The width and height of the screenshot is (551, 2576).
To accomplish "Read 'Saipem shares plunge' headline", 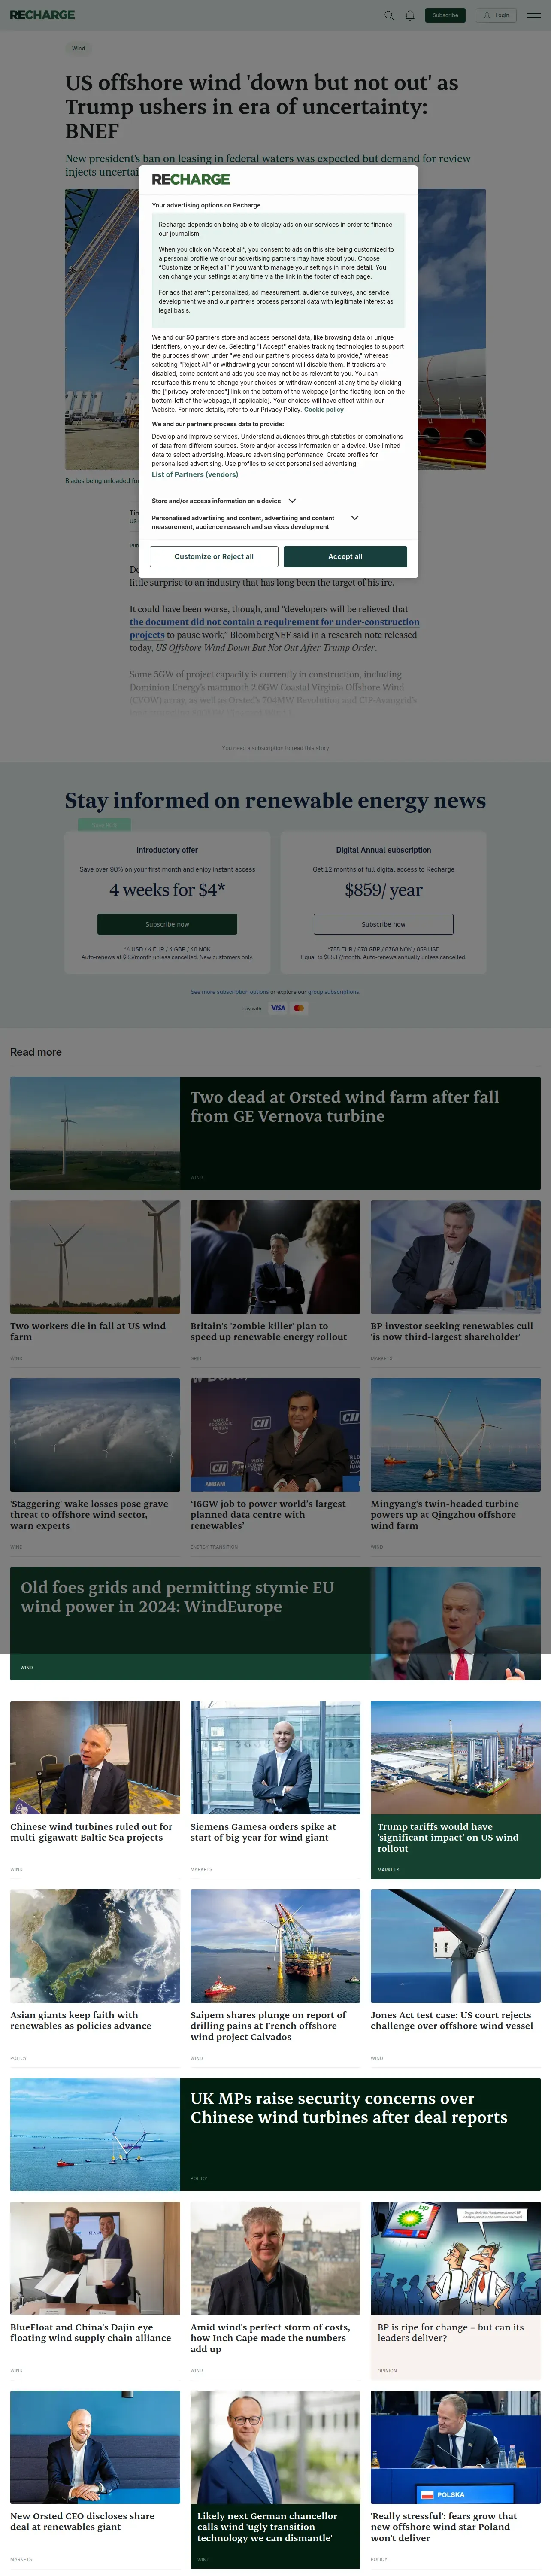I will tap(268, 2026).
